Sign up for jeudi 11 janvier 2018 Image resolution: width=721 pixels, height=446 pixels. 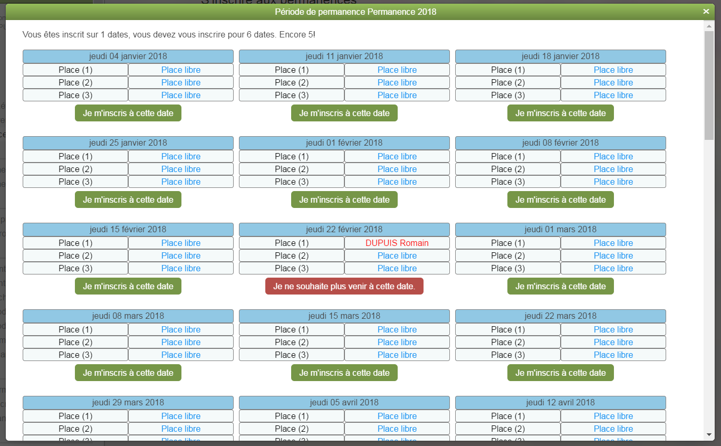pyautogui.click(x=344, y=113)
